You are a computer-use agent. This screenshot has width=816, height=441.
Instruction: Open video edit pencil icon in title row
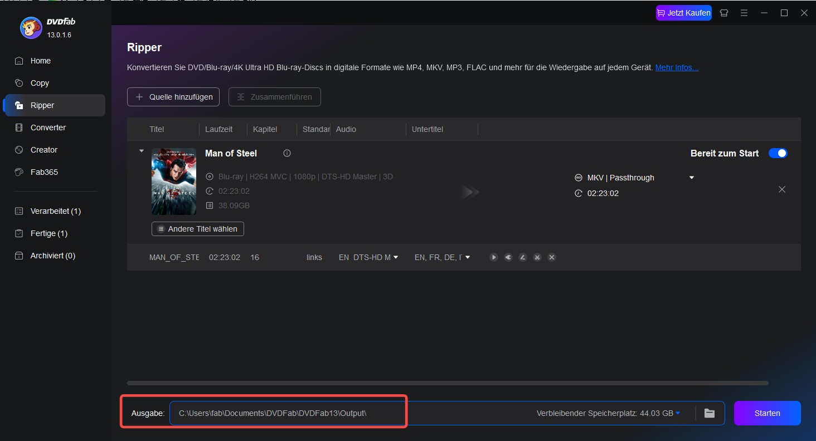pos(522,257)
